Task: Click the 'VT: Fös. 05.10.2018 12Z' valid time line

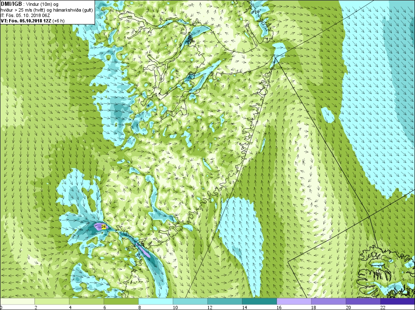Action: pyautogui.click(x=27, y=21)
